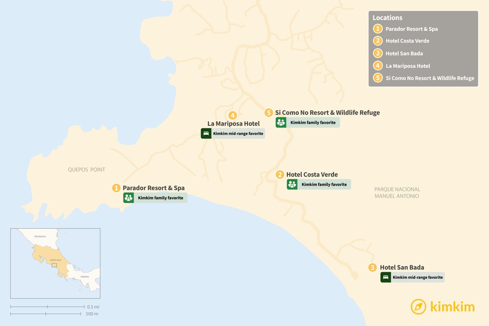This screenshot has height=326, width=489.
Task: Click family icon under Parador Resort & Spa
Action: pos(128,198)
